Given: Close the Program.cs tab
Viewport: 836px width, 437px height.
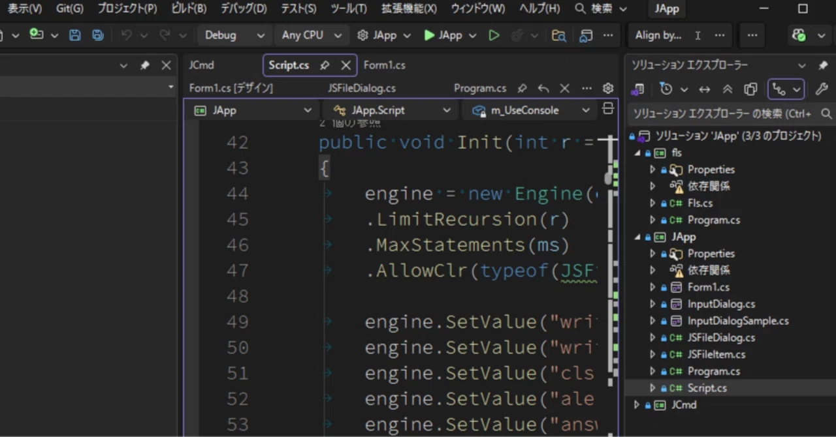Looking at the screenshot, I should (565, 88).
